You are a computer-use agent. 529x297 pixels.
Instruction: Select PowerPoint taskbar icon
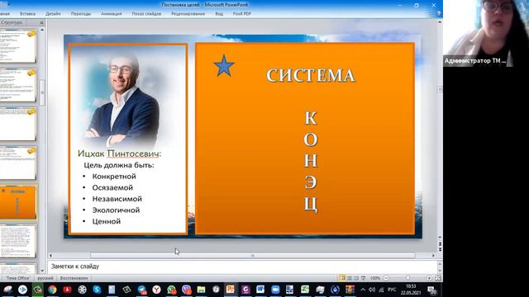click(x=231, y=290)
